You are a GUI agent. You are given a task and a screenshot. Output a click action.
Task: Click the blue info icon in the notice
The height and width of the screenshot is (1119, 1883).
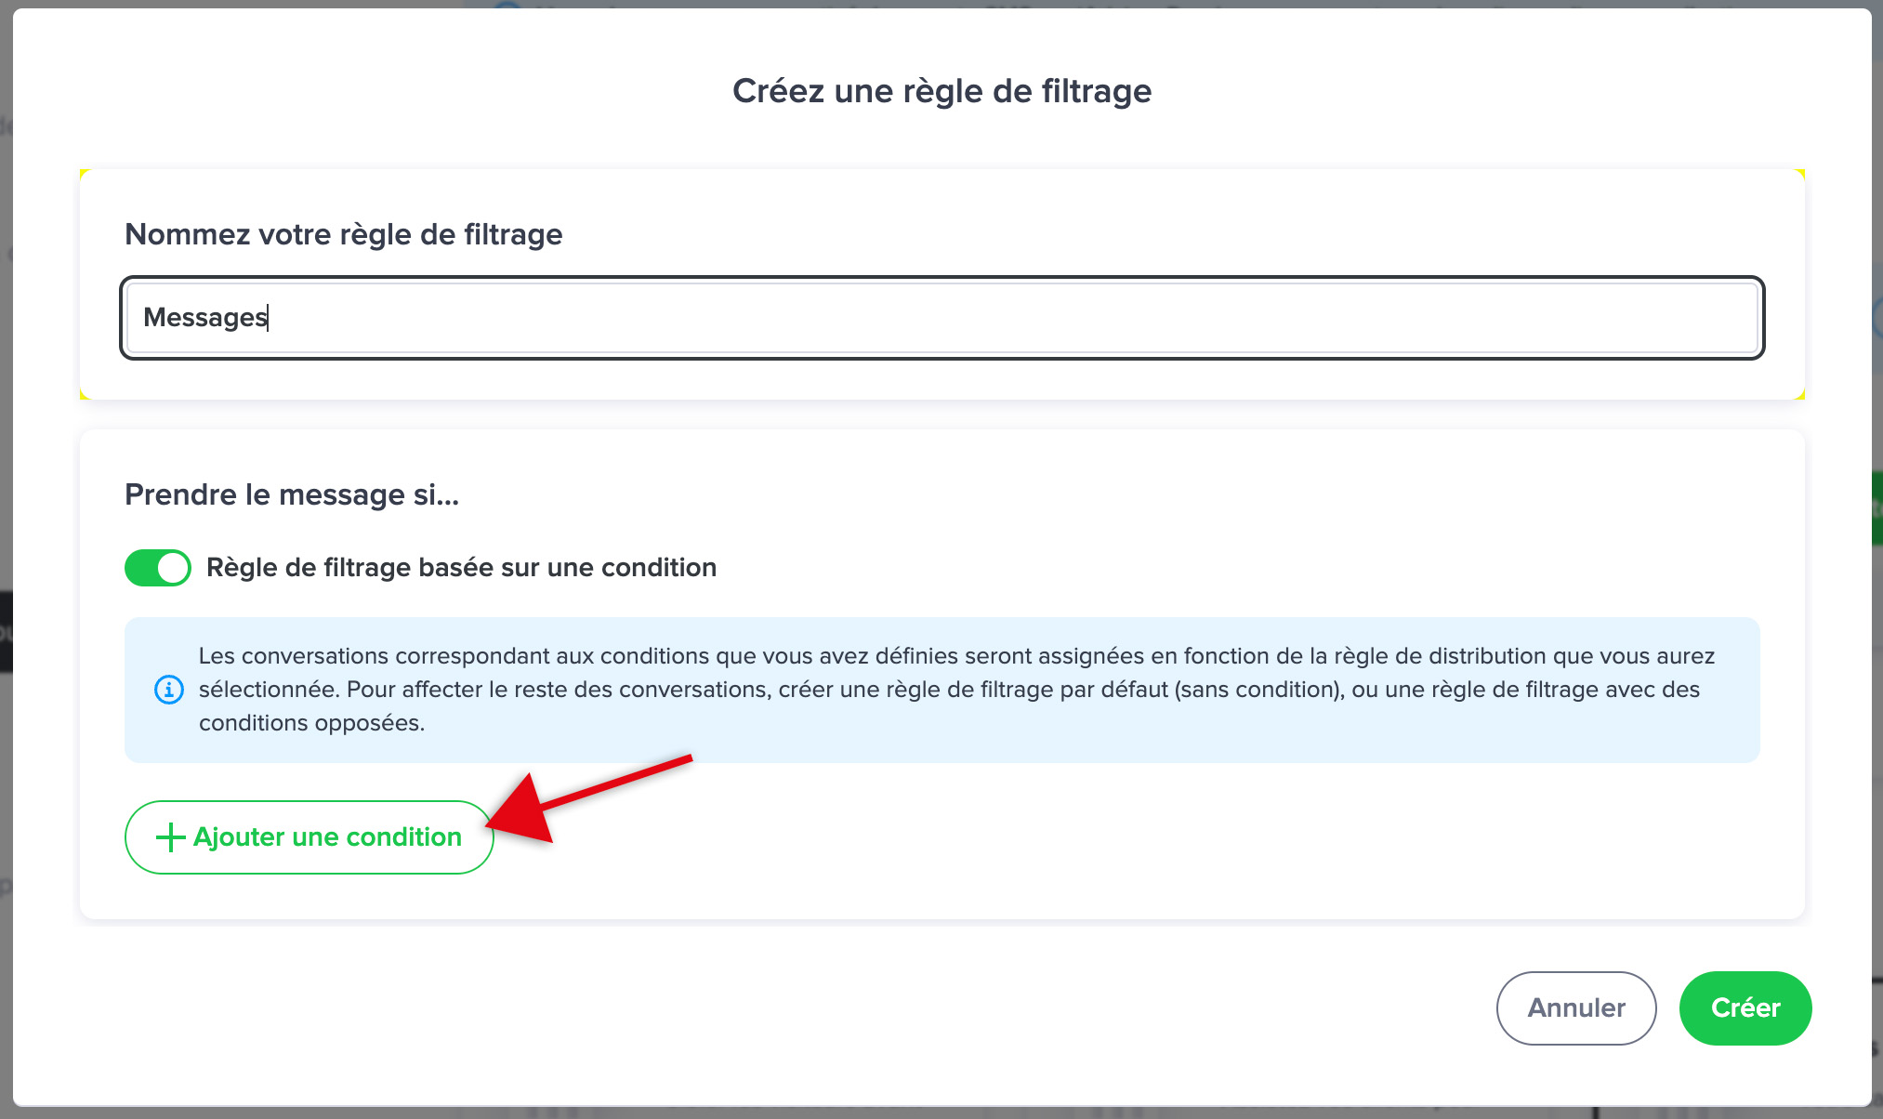(168, 690)
